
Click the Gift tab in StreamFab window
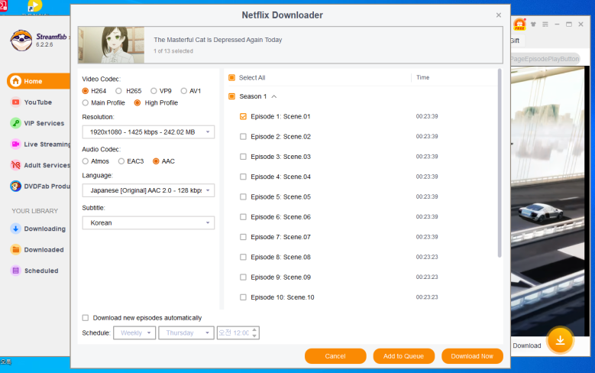coord(515,41)
